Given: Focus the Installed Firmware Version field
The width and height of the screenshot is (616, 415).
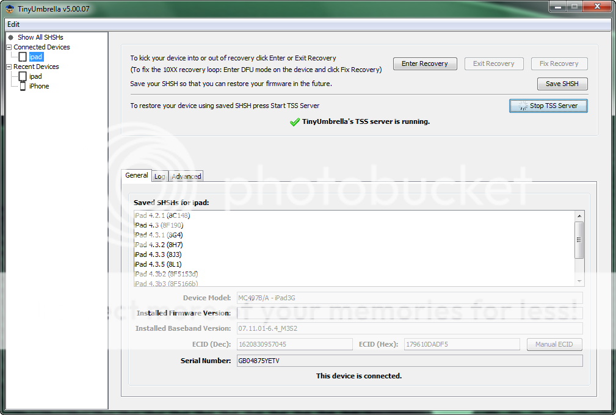Looking at the screenshot, I should click(410, 313).
